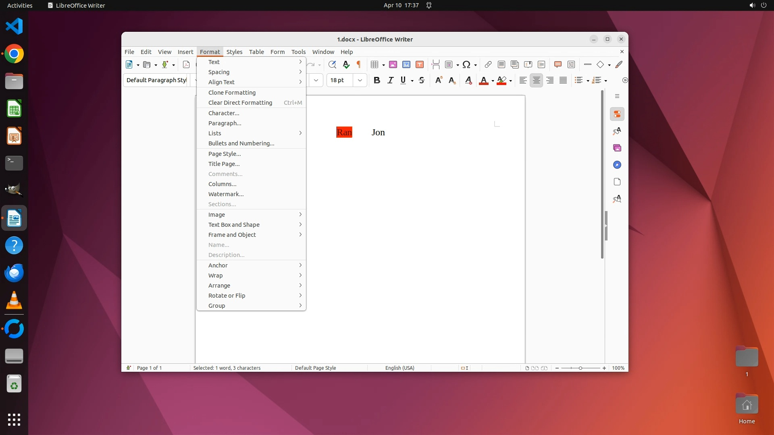
Task: Open sidebar Properties panel icon
Action: point(617,114)
